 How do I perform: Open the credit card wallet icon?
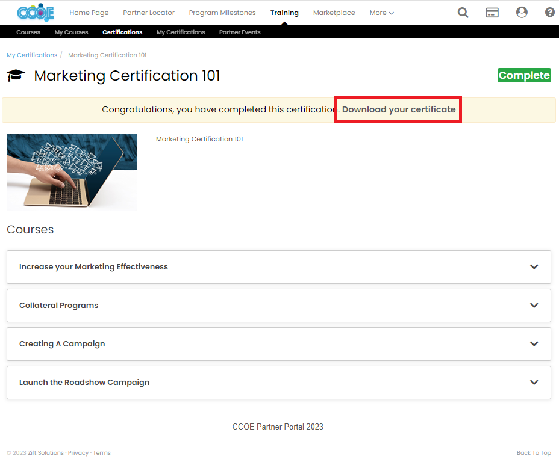click(492, 13)
